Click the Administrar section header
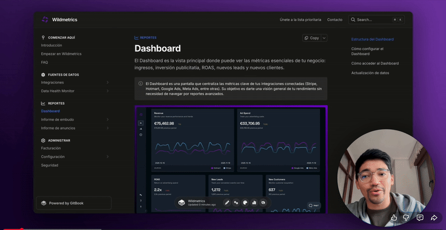The image size is (446, 230). click(x=59, y=140)
